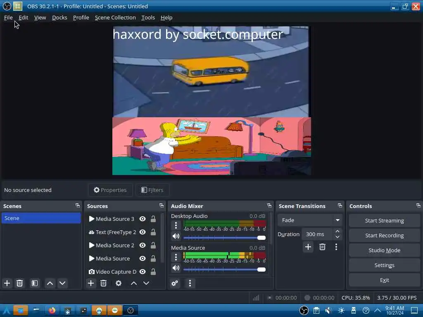Hide the Video Capture Device source

click(143, 272)
